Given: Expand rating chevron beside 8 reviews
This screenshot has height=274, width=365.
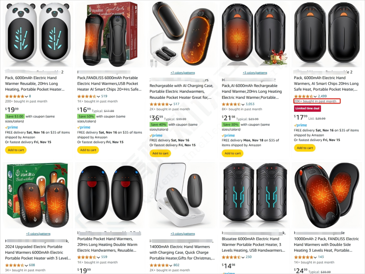Looking at the screenshot, I should coord(26,96).
